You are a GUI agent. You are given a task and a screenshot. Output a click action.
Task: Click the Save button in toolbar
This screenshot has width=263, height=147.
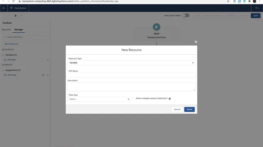coord(256,16)
